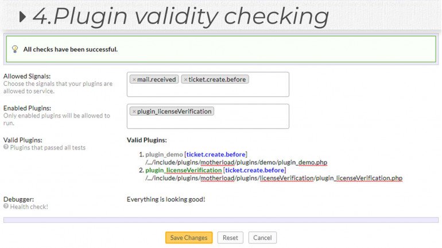Click the Save Changes button
Screen dimensions: 442x248
click(189, 238)
